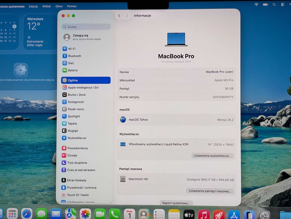Click the macOS Tahoe row

click(177, 120)
